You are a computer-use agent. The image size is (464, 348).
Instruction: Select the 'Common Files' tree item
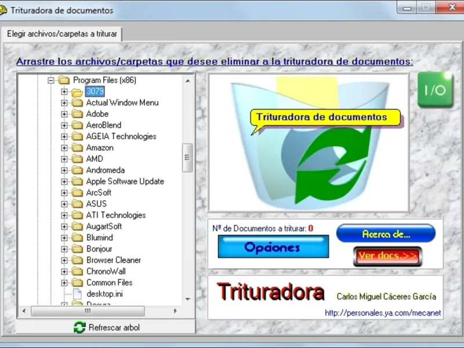pos(109,282)
